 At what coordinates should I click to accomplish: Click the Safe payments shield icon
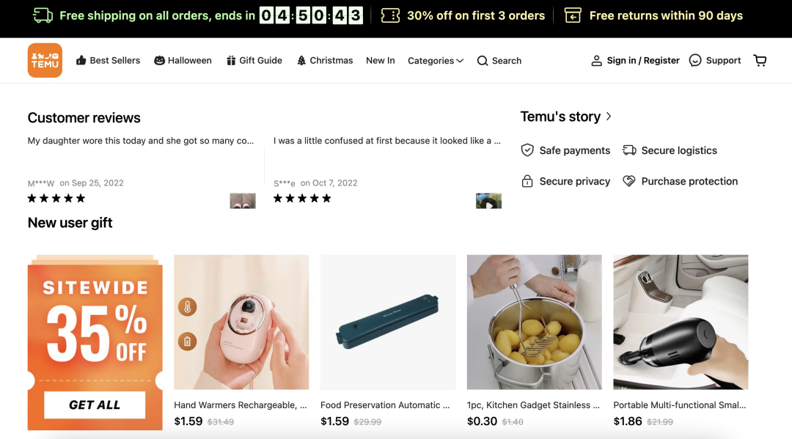pos(527,150)
